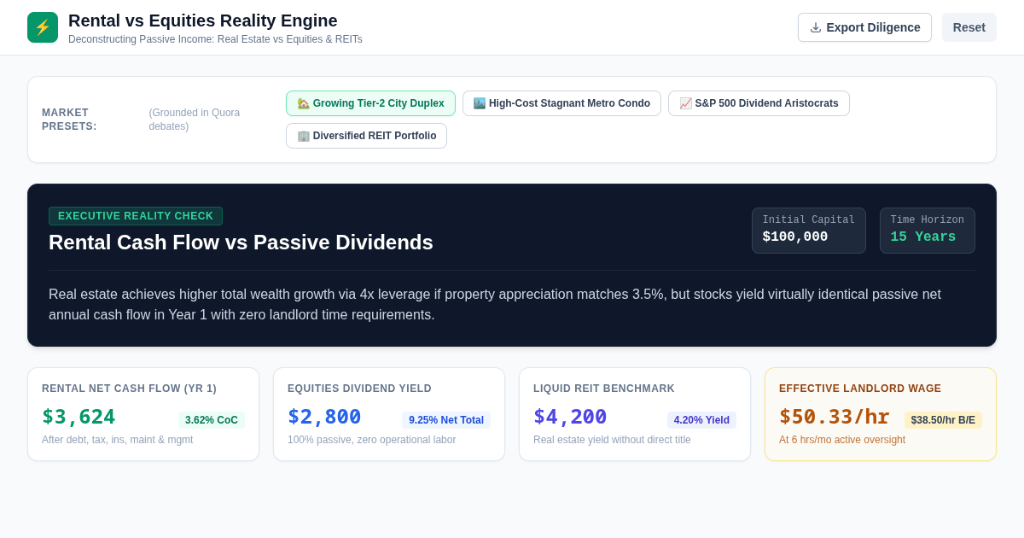Screen dimensions: 1024x538
Task: Click the Time Horizon 15 Years box
Action: [x=928, y=231]
